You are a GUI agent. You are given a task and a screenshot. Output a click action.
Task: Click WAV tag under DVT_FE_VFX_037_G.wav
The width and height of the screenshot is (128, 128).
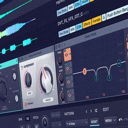(x=73, y=29)
